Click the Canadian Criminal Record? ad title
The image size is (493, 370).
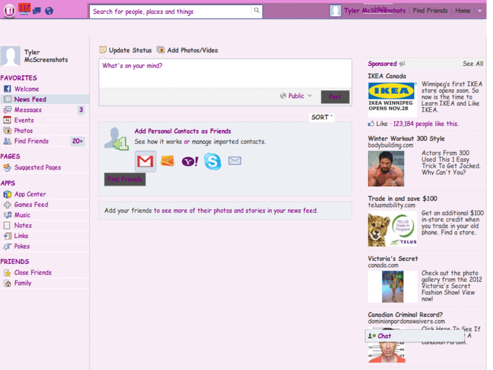pyautogui.click(x=405, y=314)
